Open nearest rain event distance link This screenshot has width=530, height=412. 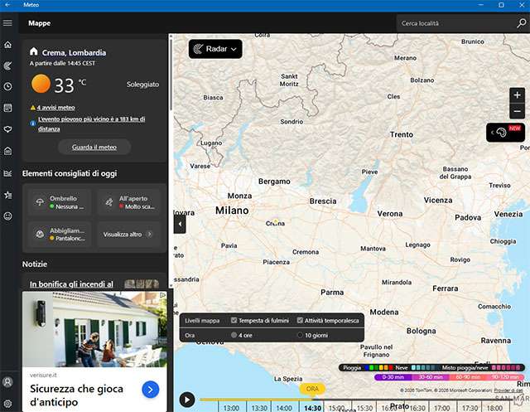click(91, 124)
